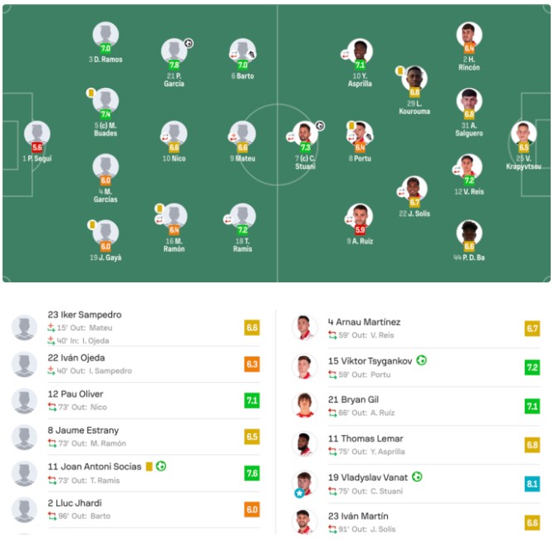This screenshot has height=539, width=554.
Task: Open goalkeeper P. Seguí's player avatar
Action: (37, 133)
